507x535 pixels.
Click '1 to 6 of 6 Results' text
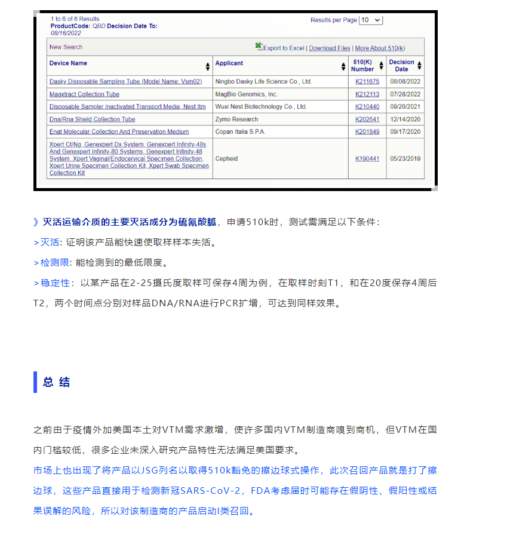pos(75,19)
